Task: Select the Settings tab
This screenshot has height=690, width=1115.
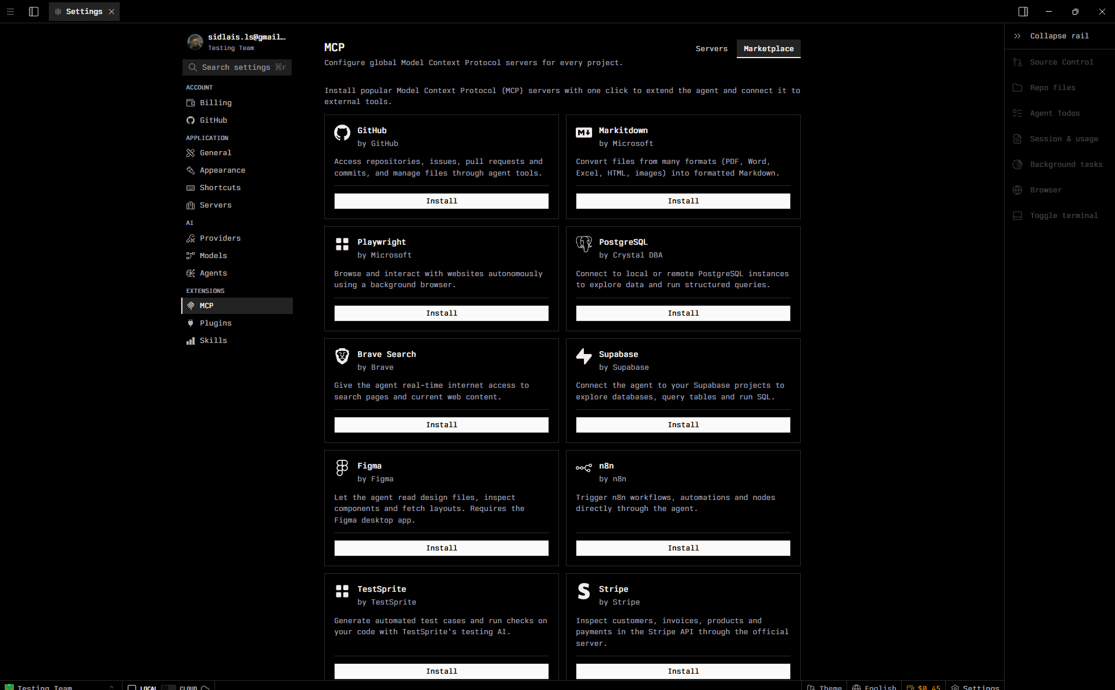Action: point(84,12)
